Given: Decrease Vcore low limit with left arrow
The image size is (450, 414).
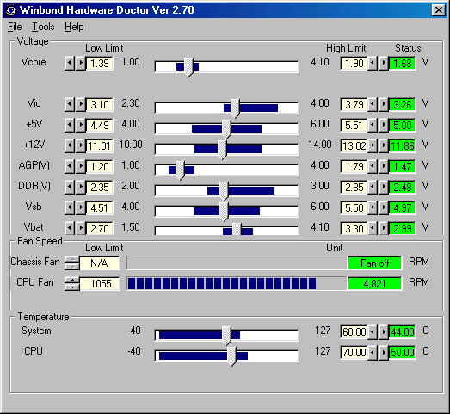Looking at the screenshot, I should 70,63.
